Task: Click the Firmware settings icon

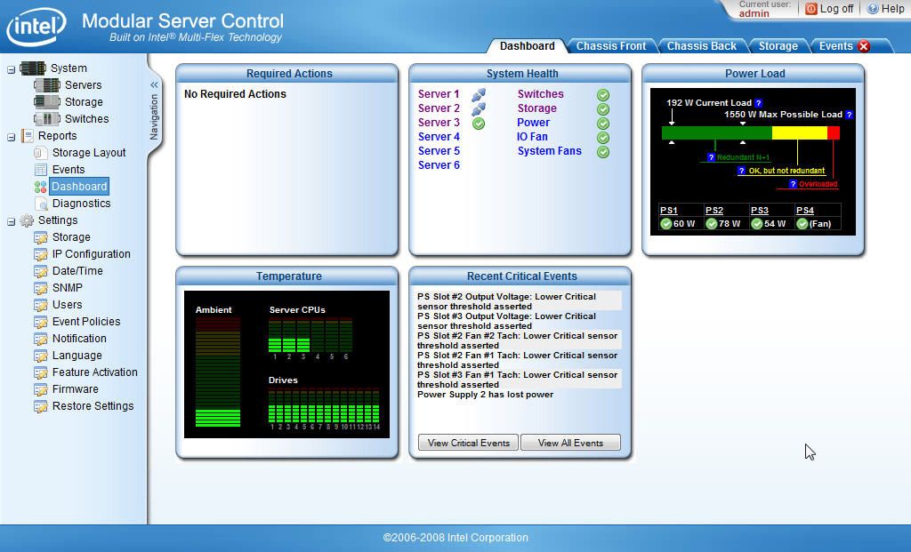Action: (40, 389)
